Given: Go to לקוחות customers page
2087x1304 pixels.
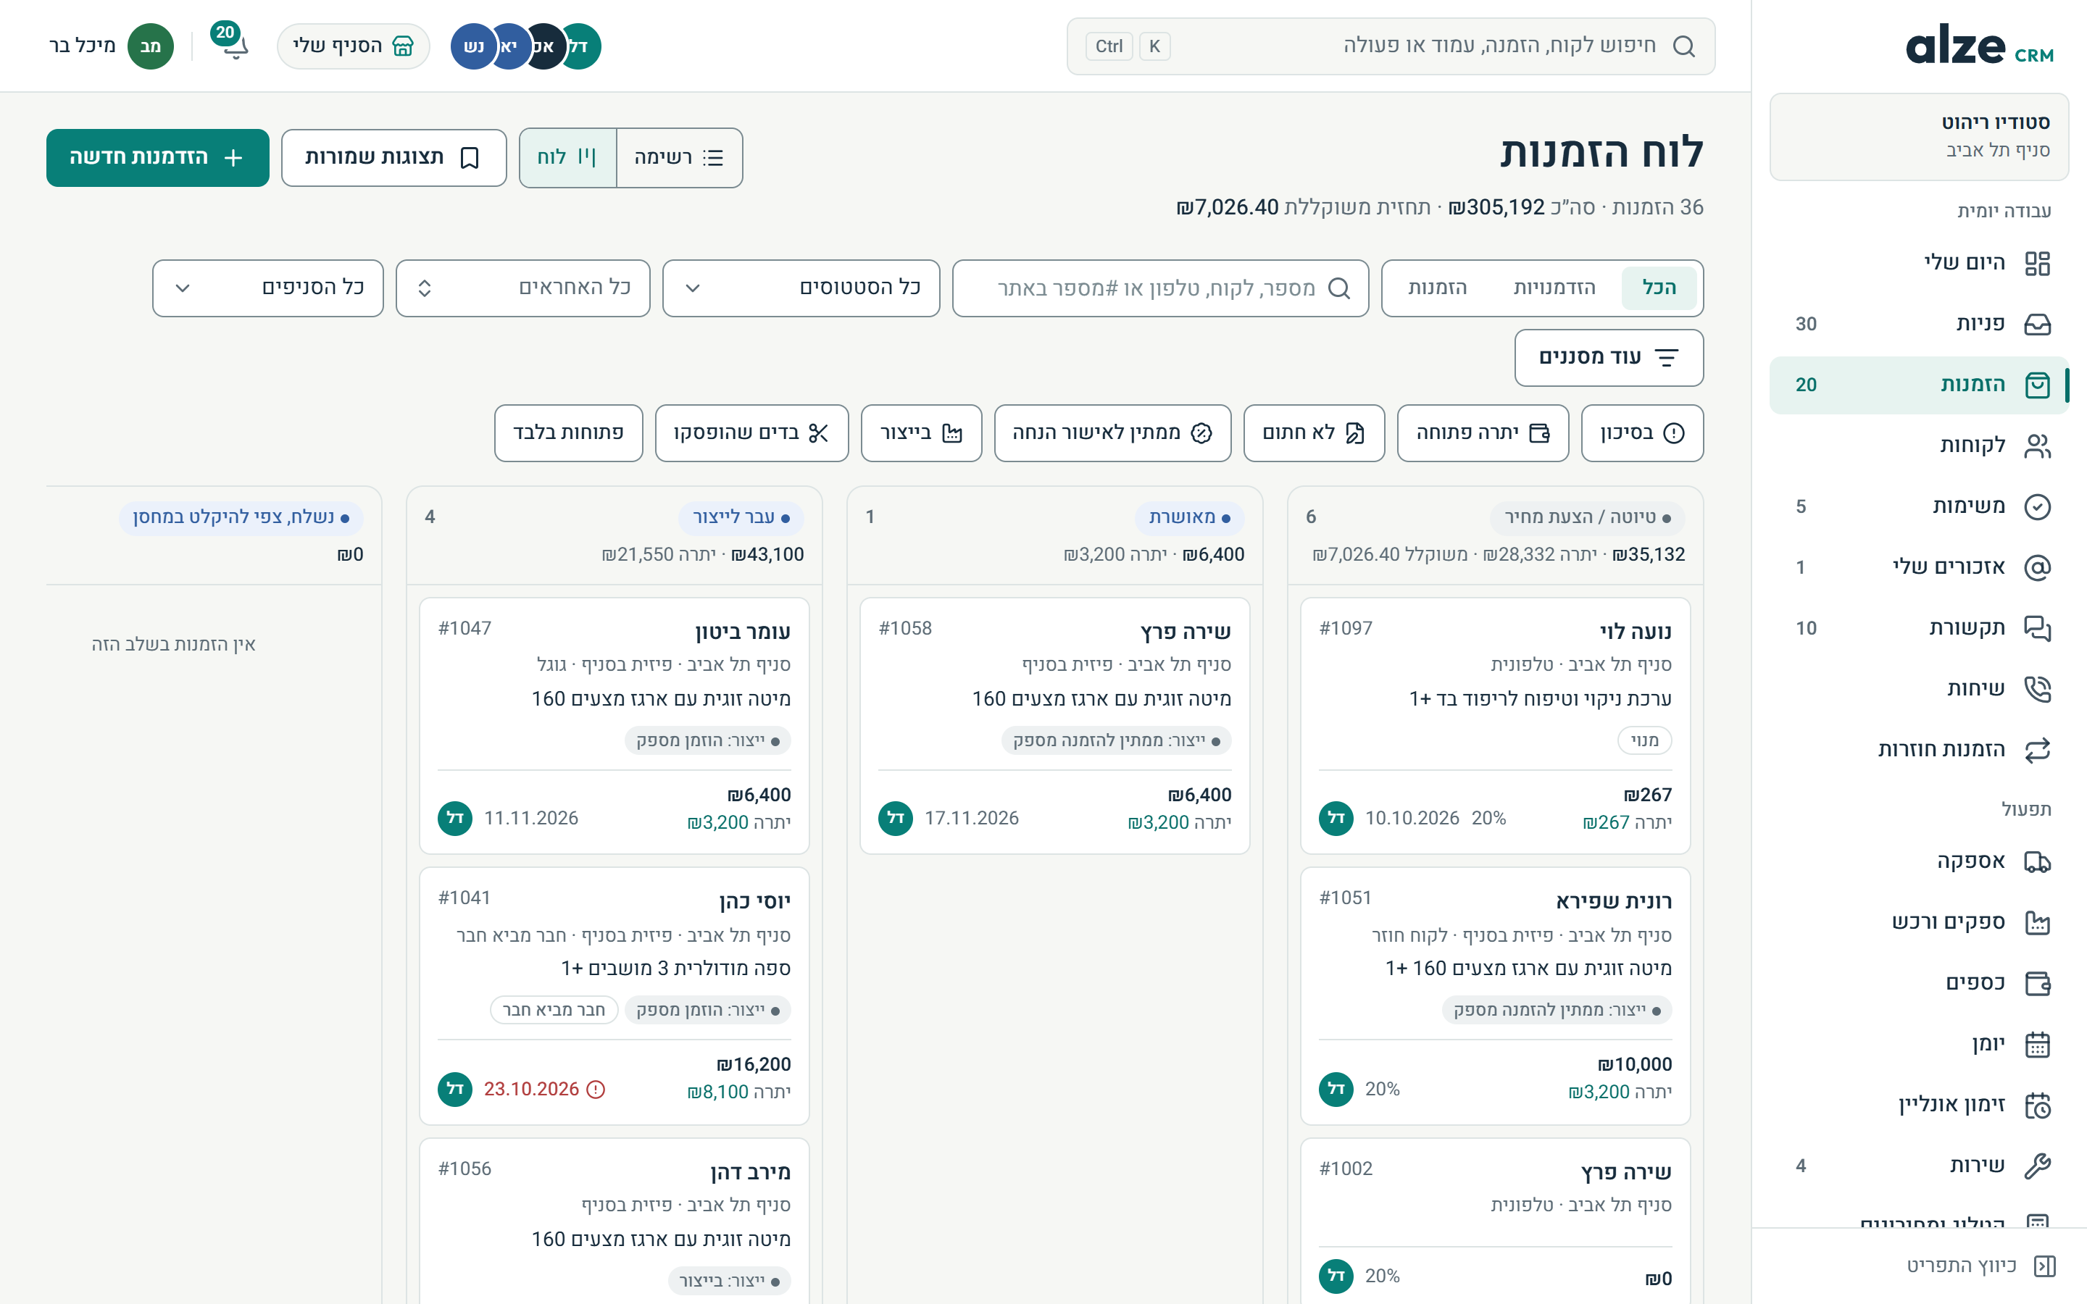Looking at the screenshot, I should (x=1918, y=446).
